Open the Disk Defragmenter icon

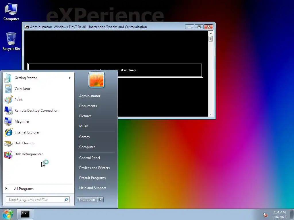8,154
